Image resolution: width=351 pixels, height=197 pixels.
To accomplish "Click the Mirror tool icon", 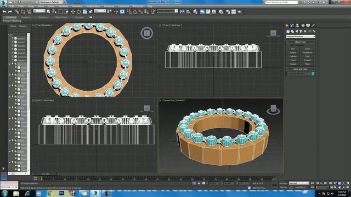I will point(183,11).
